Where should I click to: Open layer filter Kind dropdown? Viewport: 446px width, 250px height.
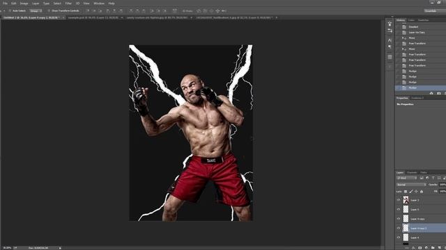coord(407,178)
